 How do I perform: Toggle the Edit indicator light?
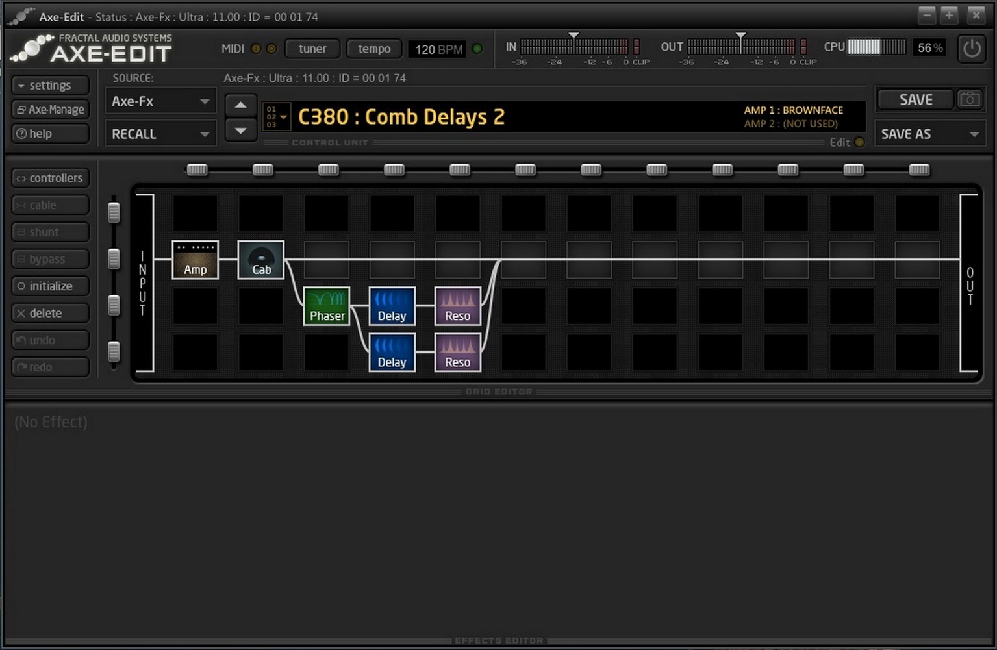pyautogui.click(x=859, y=142)
